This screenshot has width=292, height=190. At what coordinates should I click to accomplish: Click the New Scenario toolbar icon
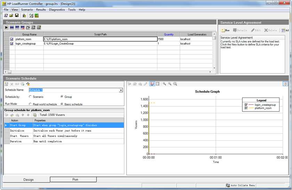[6, 16]
